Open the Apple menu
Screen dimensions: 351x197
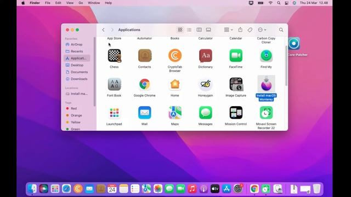coord(23,3)
